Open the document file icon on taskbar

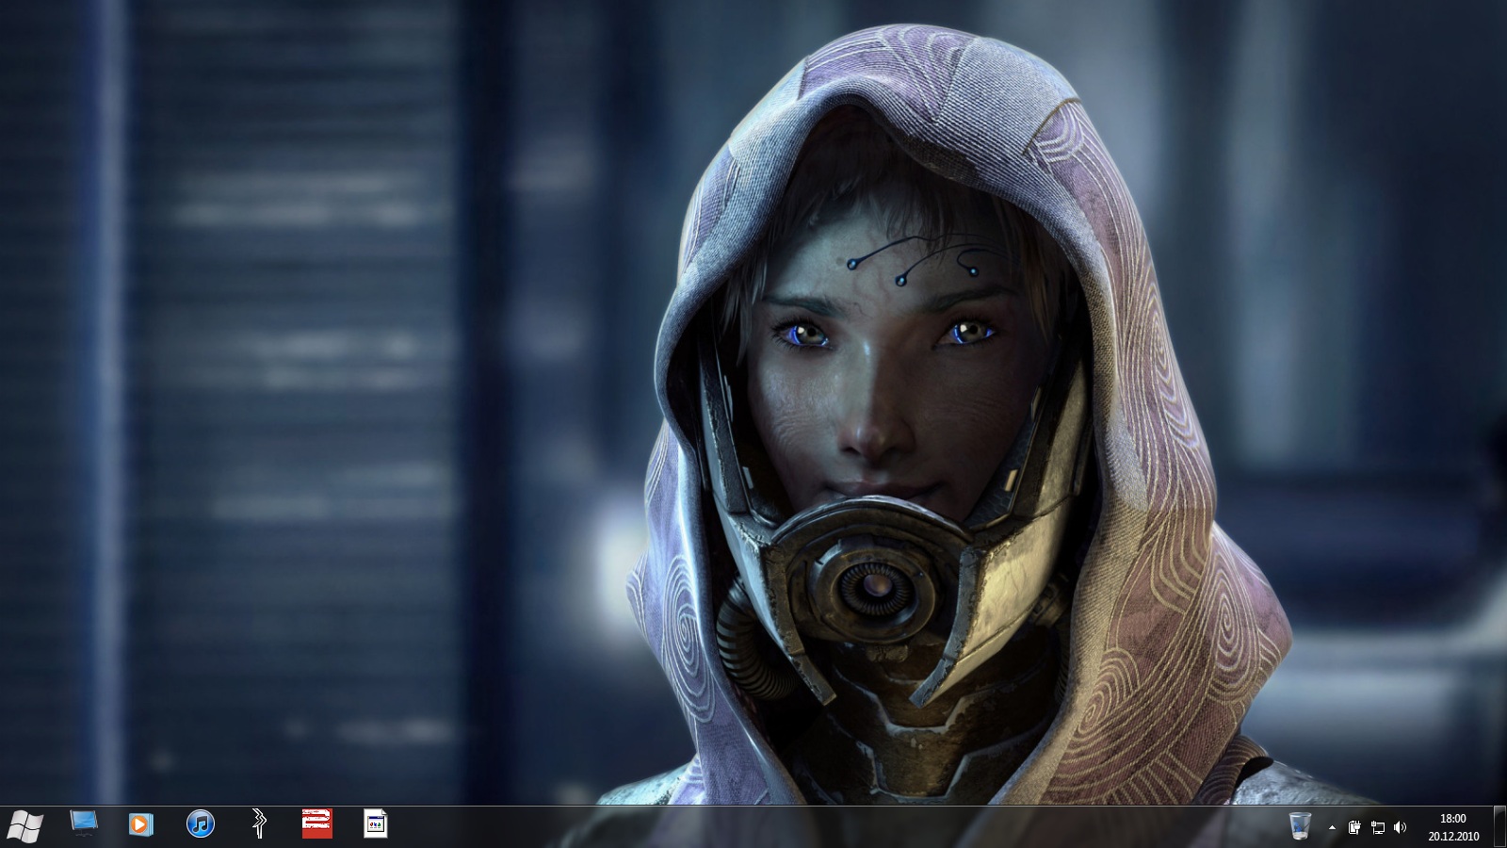375,824
